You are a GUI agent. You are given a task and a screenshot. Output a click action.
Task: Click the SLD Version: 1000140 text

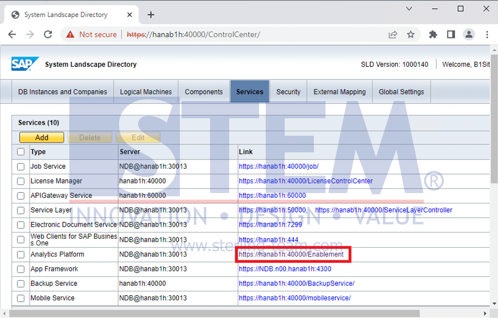pyautogui.click(x=394, y=64)
